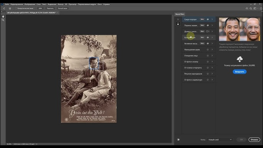Open the Фильтр menu
The image size is (263, 148).
(61, 4)
